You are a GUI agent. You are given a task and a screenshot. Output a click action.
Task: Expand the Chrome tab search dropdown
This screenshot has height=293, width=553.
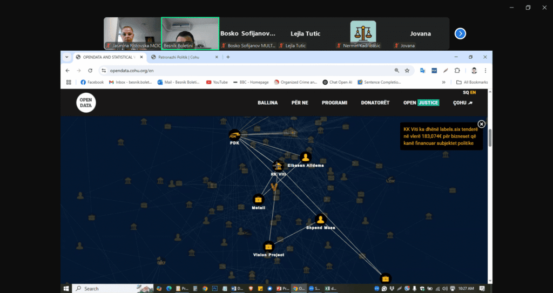click(x=67, y=57)
